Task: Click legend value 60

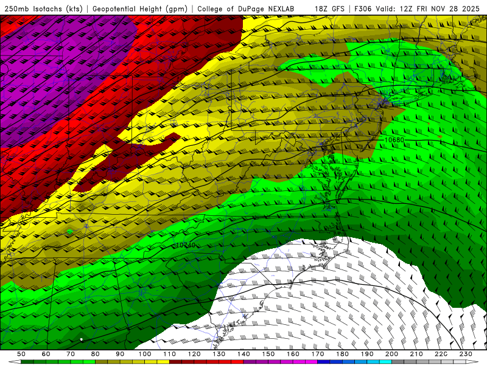Action: click(46, 354)
